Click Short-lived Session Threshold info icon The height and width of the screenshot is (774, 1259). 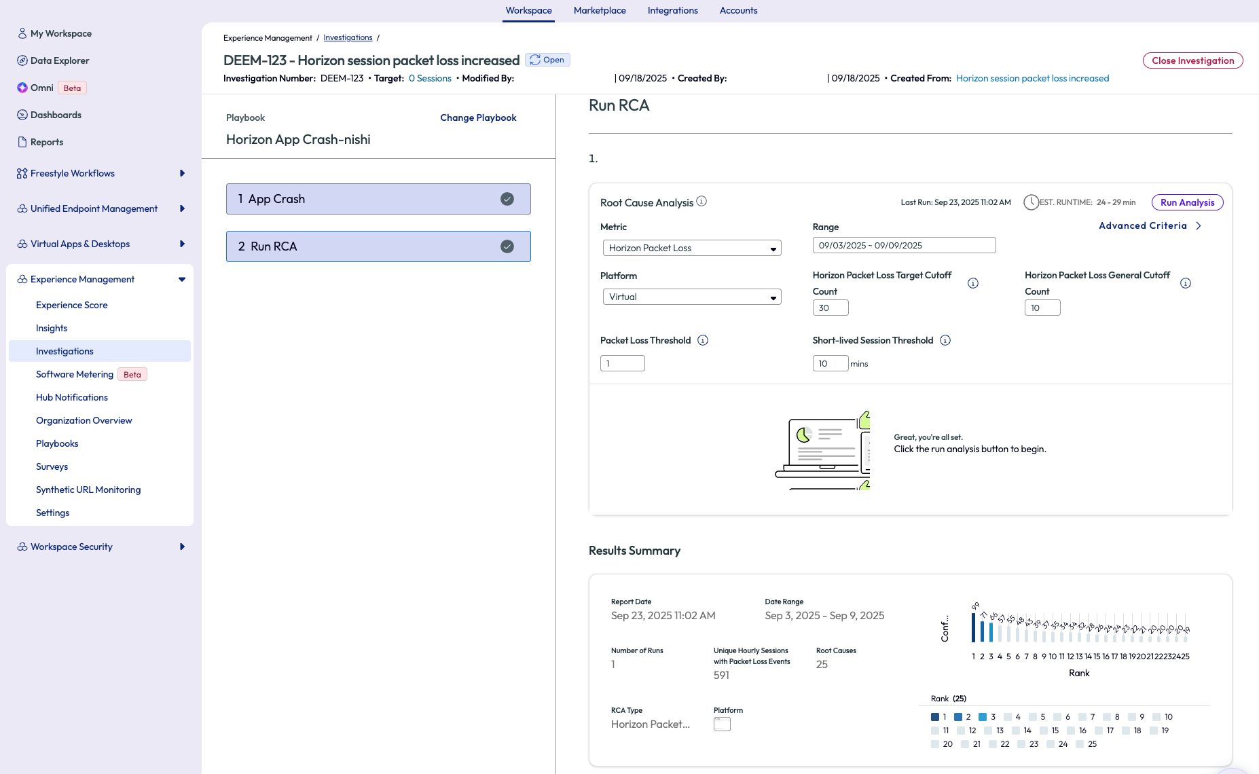pyautogui.click(x=945, y=340)
